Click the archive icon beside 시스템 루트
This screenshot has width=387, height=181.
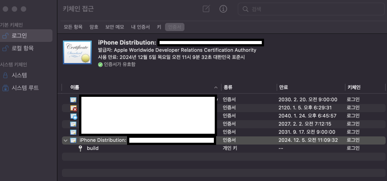coord(5,88)
